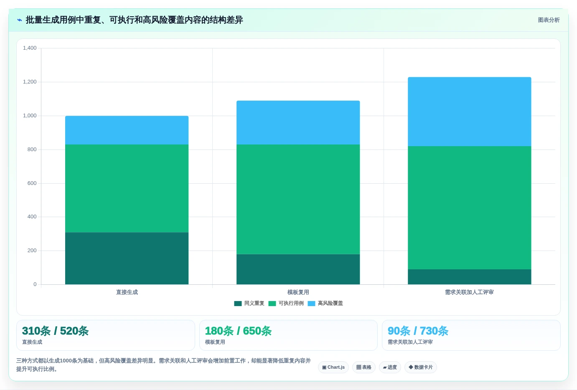
Task: Click the lightning icon beside the chart title
Action: [20, 20]
